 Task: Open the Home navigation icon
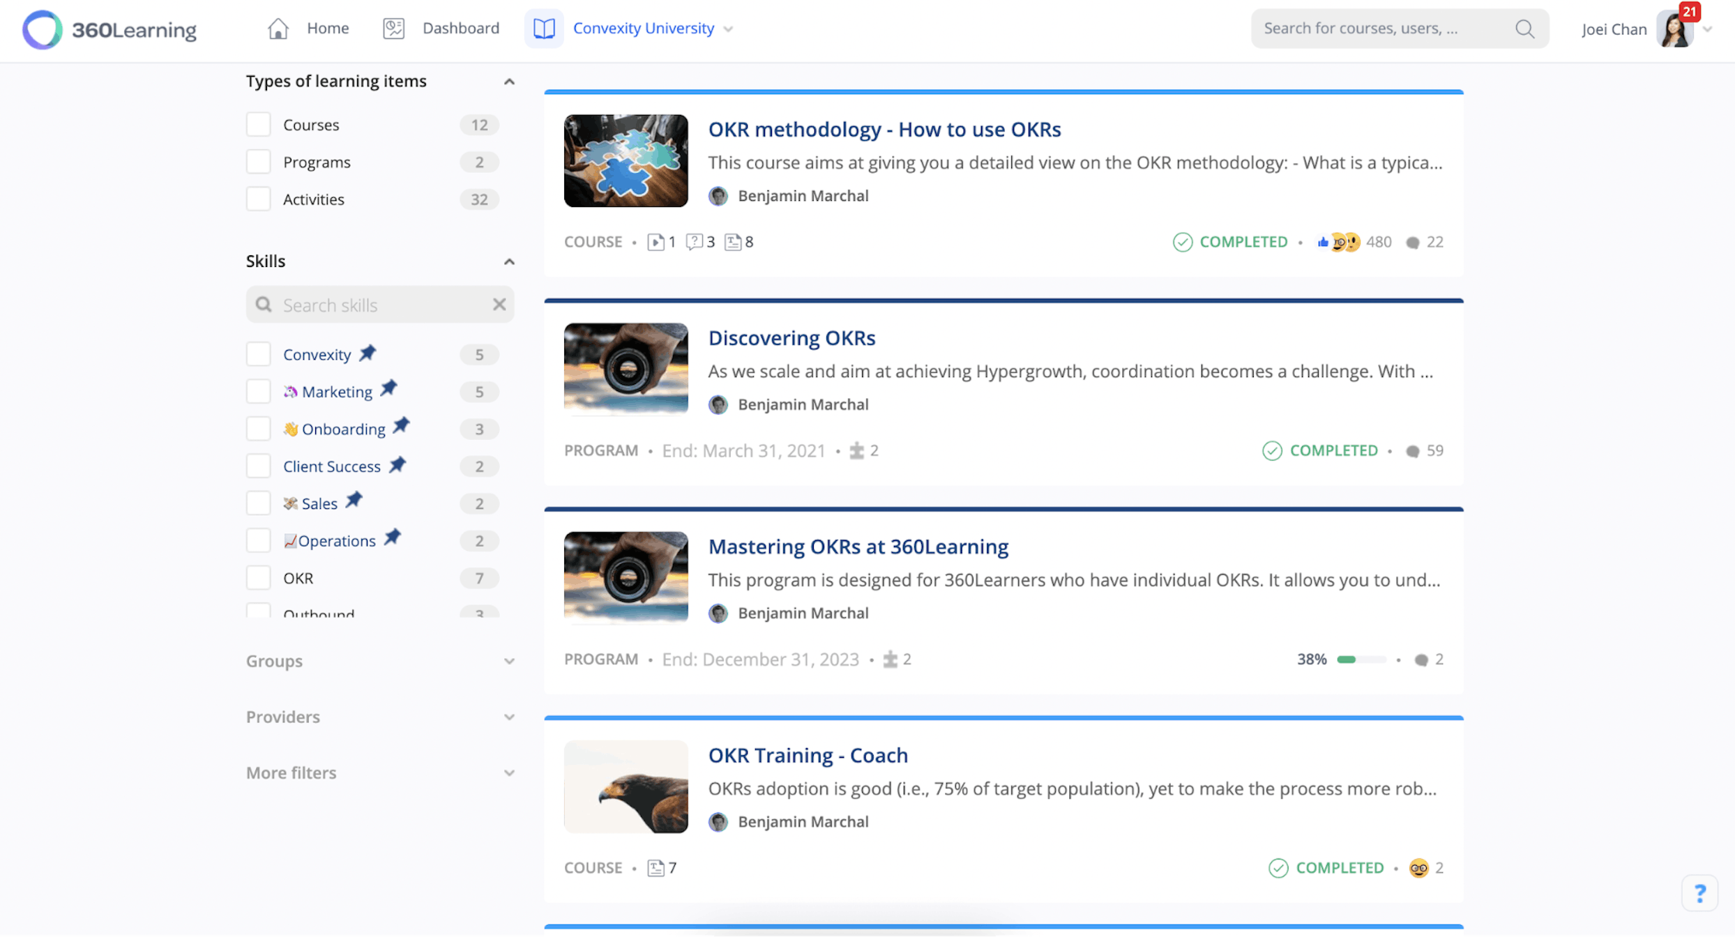click(278, 28)
